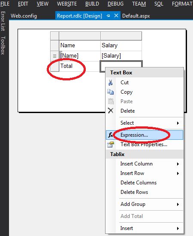This screenshot has height=236, width=193.
Task: Select the [Name] field cell
Action: (80, 56)
